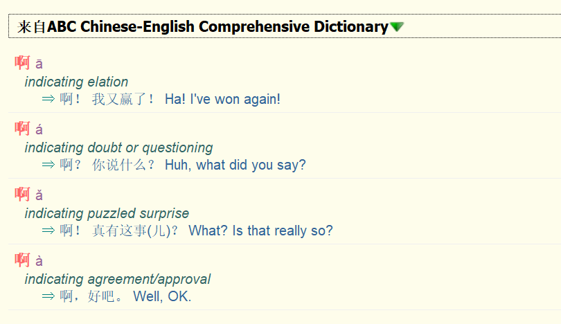
Task: Click the definition "indicating elation"
Action: pos(76,82)
